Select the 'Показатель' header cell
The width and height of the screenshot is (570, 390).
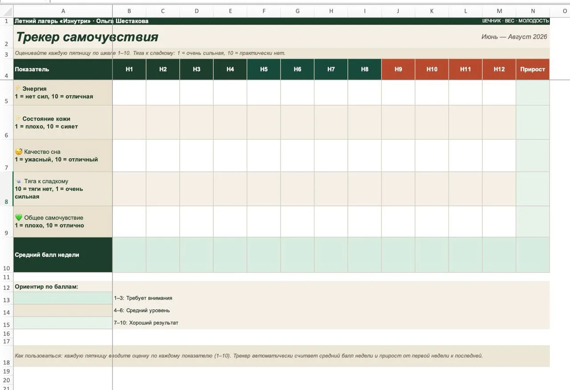coord(63,69)
